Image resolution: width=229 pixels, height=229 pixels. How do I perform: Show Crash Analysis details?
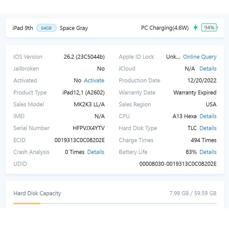click(95, 152)
